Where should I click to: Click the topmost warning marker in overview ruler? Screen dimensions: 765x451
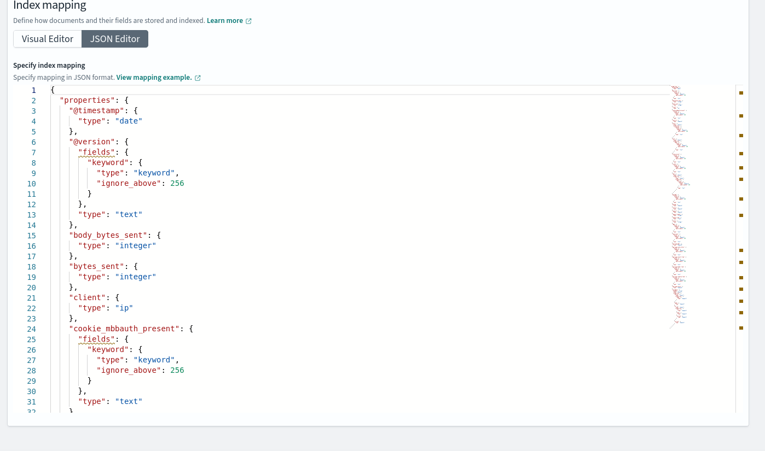pyautogui.click(x=741, y=93)
